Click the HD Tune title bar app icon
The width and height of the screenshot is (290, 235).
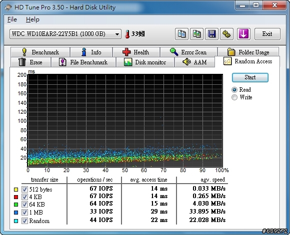coord(8,7)
